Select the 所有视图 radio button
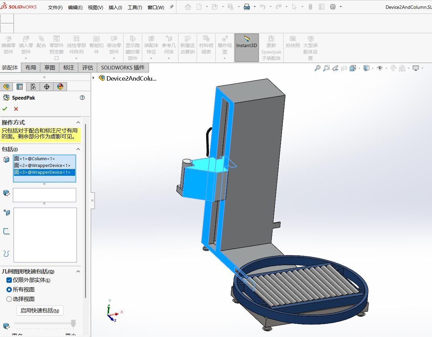The image size is (432, 337). (9, 290)
